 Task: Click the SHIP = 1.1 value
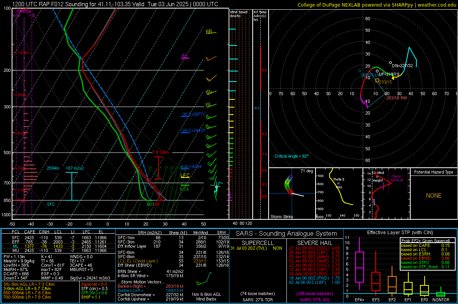[x=91, y=297]
